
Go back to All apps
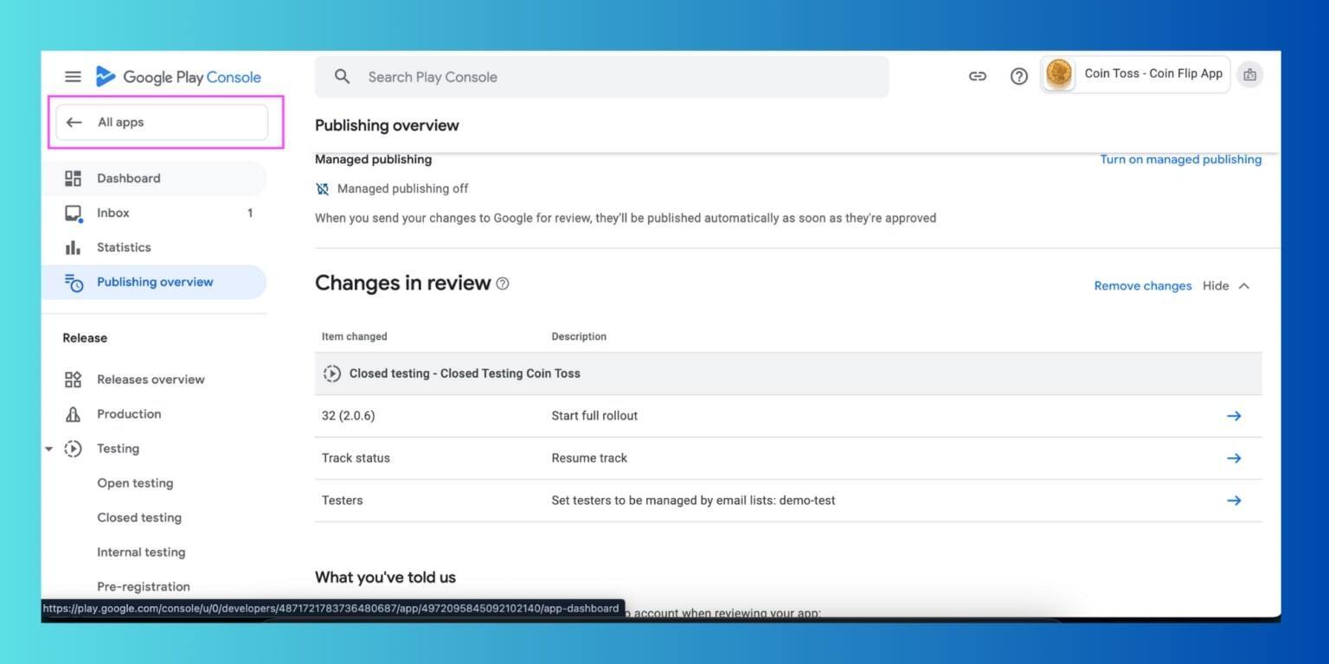pos(162,123)
